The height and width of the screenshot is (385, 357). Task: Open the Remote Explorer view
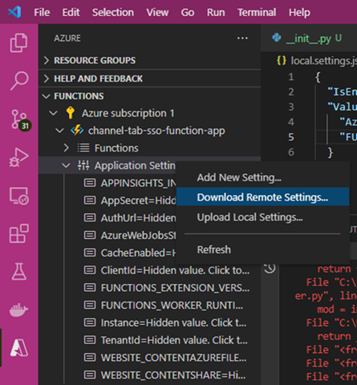[x=19, y=196]
